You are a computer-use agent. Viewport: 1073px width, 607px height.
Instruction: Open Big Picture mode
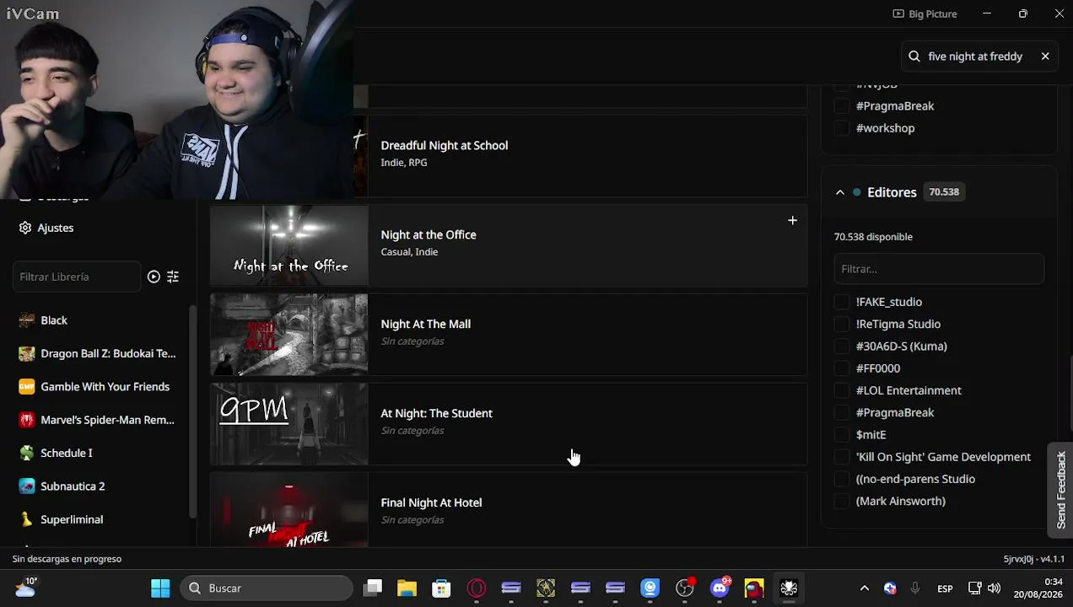coord(925,13)
